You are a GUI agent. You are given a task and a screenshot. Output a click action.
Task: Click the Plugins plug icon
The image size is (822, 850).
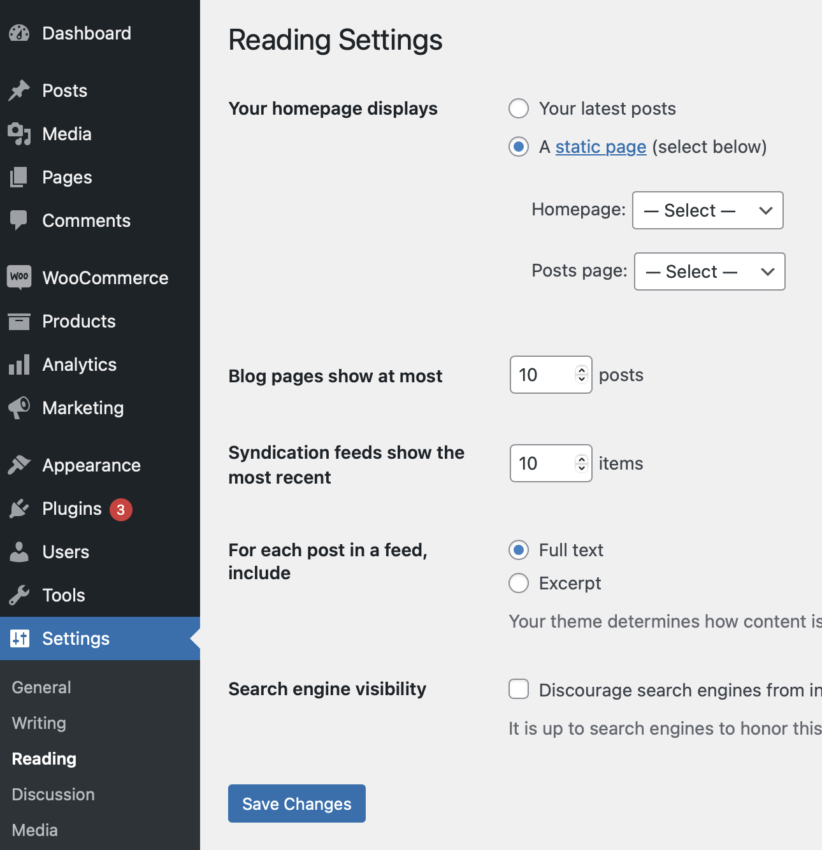19,508
